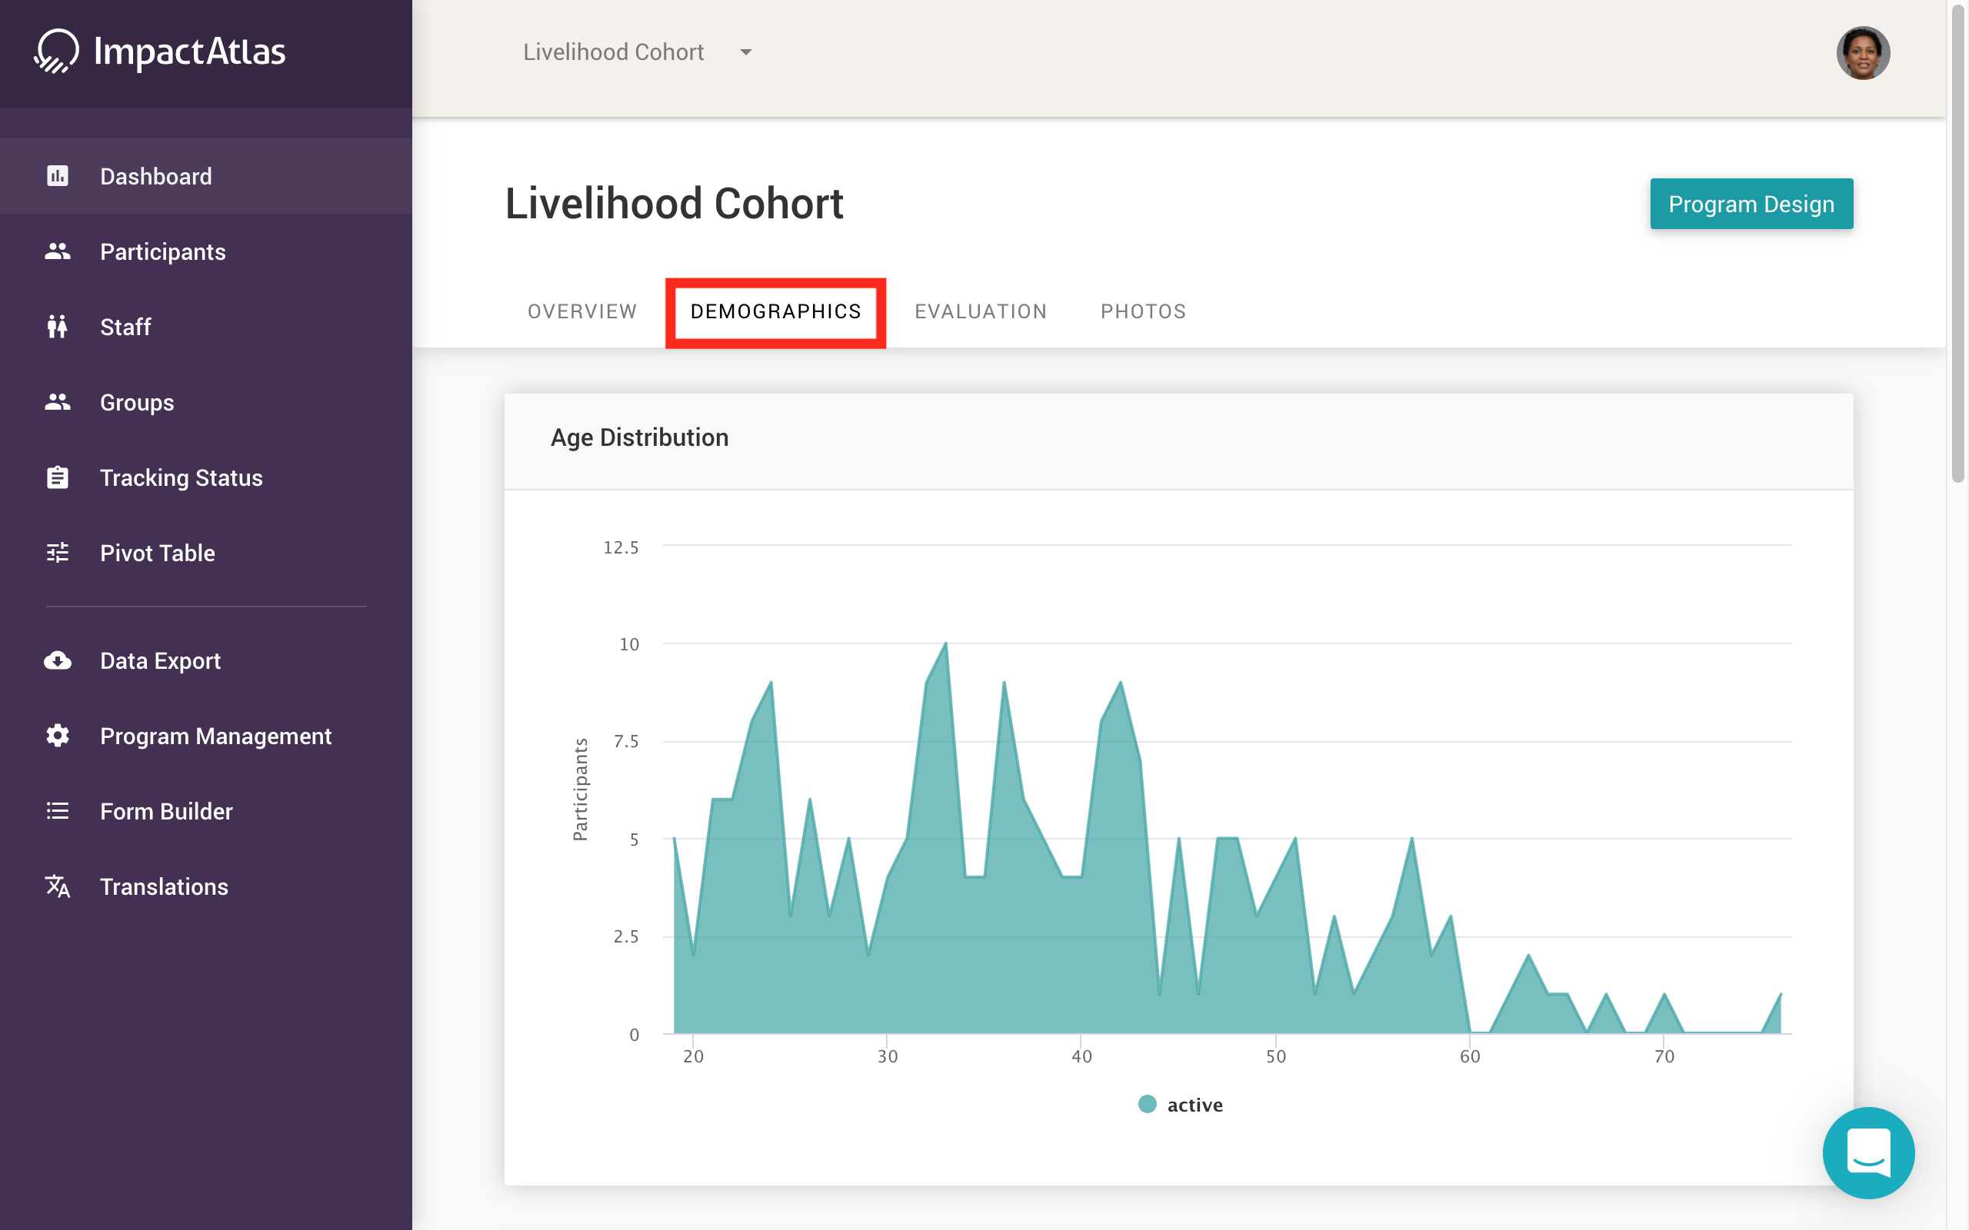Image resolution: width=1969 pixels, height=1230 pixels.
Task: Click the Data Export cloud download icon
Action: tap(57, 660)
